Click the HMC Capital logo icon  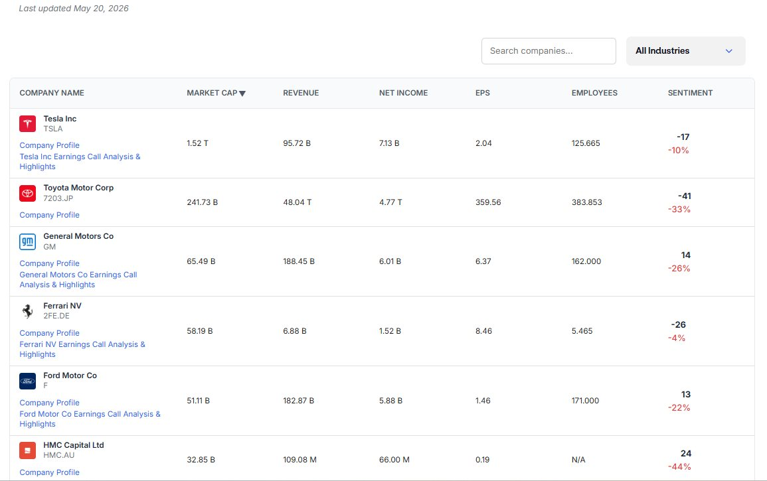27,450
